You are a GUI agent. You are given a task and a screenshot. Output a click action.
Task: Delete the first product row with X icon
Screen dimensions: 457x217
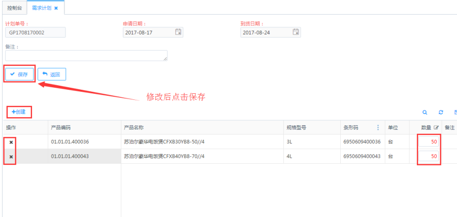coord(11,142)
